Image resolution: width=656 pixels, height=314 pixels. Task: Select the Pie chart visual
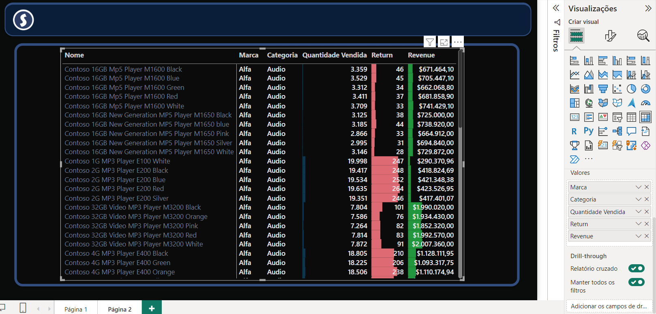(631, 89)
